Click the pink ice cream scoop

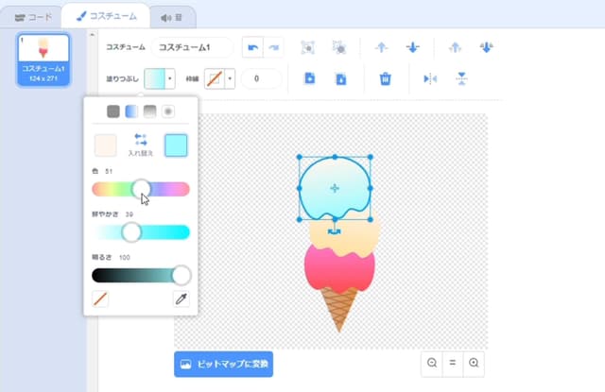click(339, 270)
